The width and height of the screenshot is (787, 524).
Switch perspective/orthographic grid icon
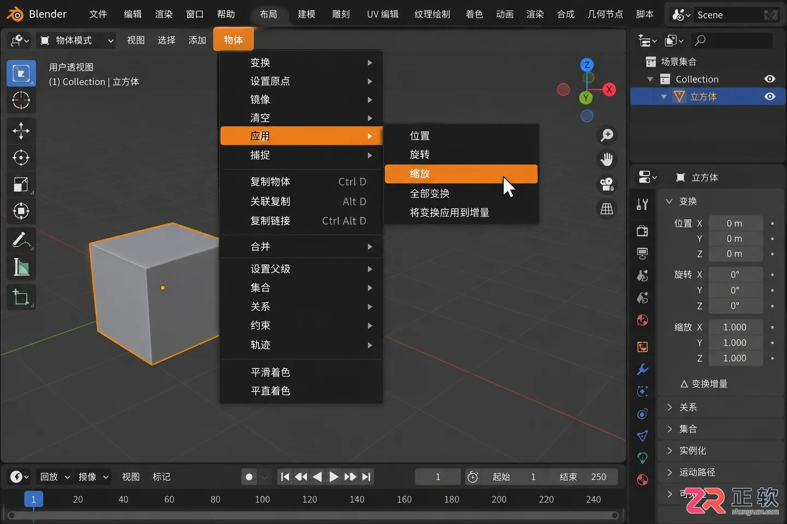pyautogui.click(x=607, y=209)
